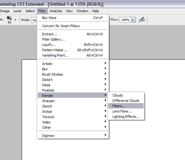The image size is (185, 160).
Task: Expand the Blur submenu
Action: pyautogui.click(x=73, y=69)
